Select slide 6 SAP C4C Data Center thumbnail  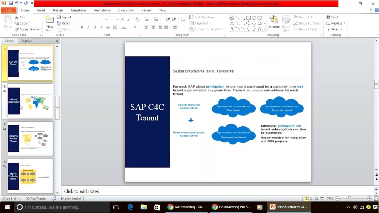(30, 101)
